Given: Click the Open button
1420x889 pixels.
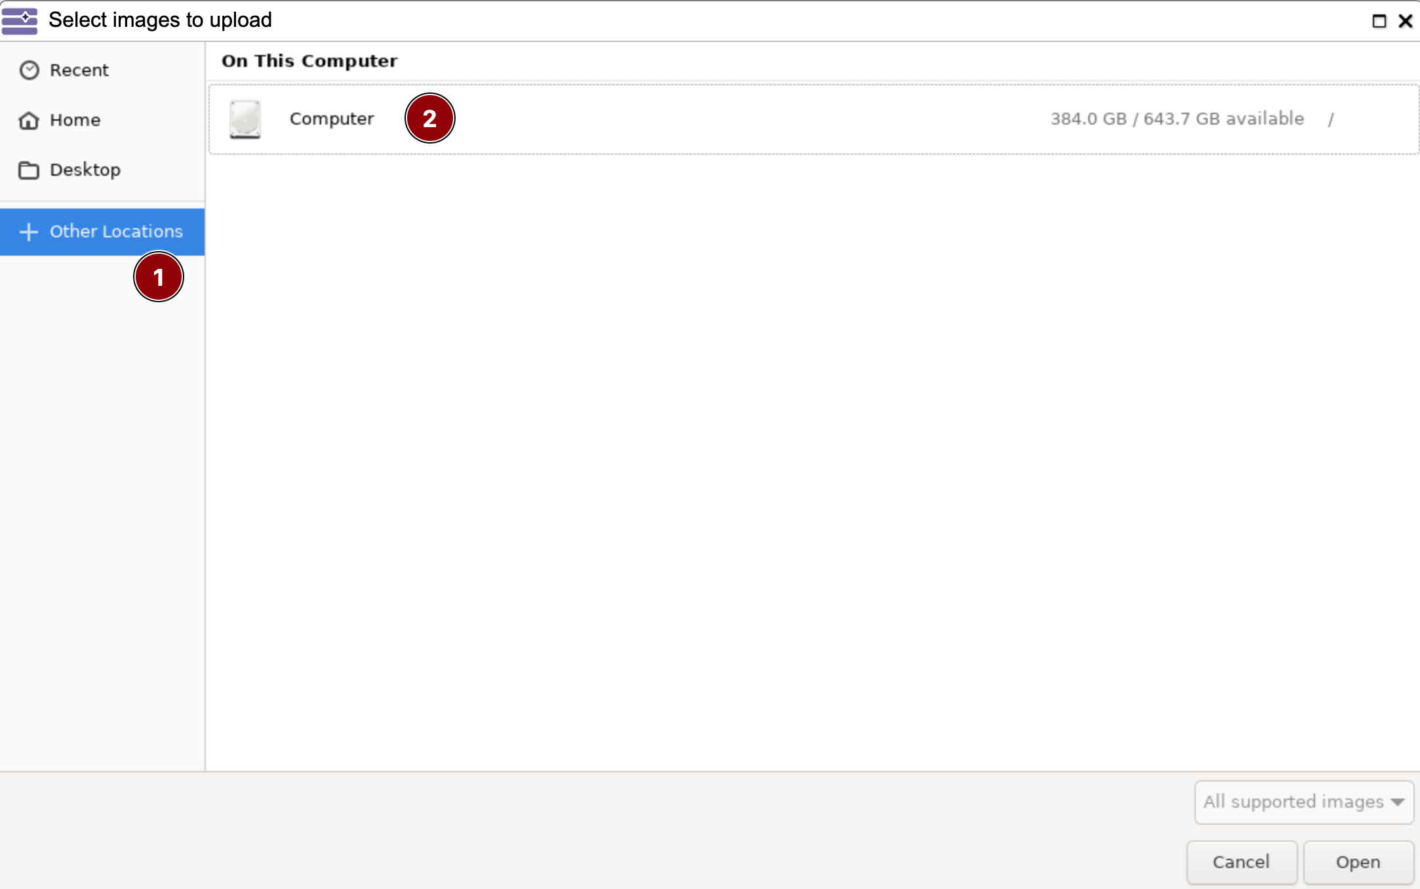Looking at the screenshot, I should pos(1358,861).
